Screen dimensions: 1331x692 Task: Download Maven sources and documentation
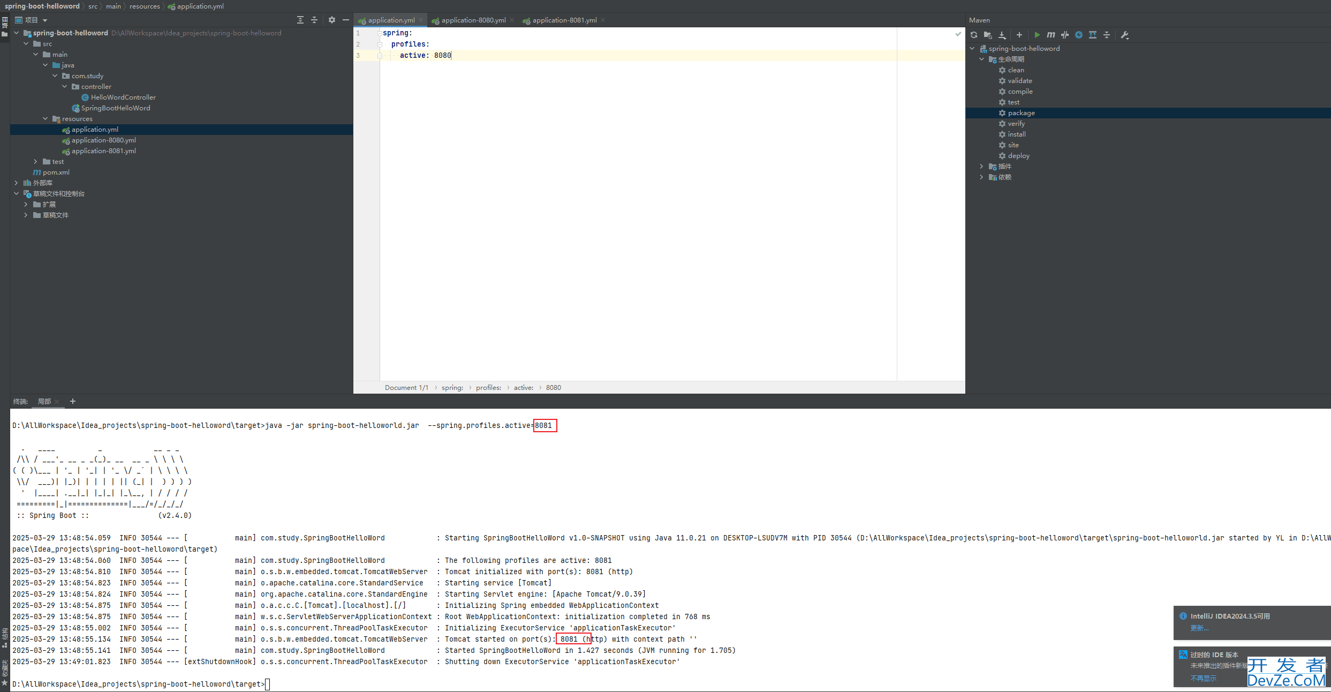[1002, 35]
